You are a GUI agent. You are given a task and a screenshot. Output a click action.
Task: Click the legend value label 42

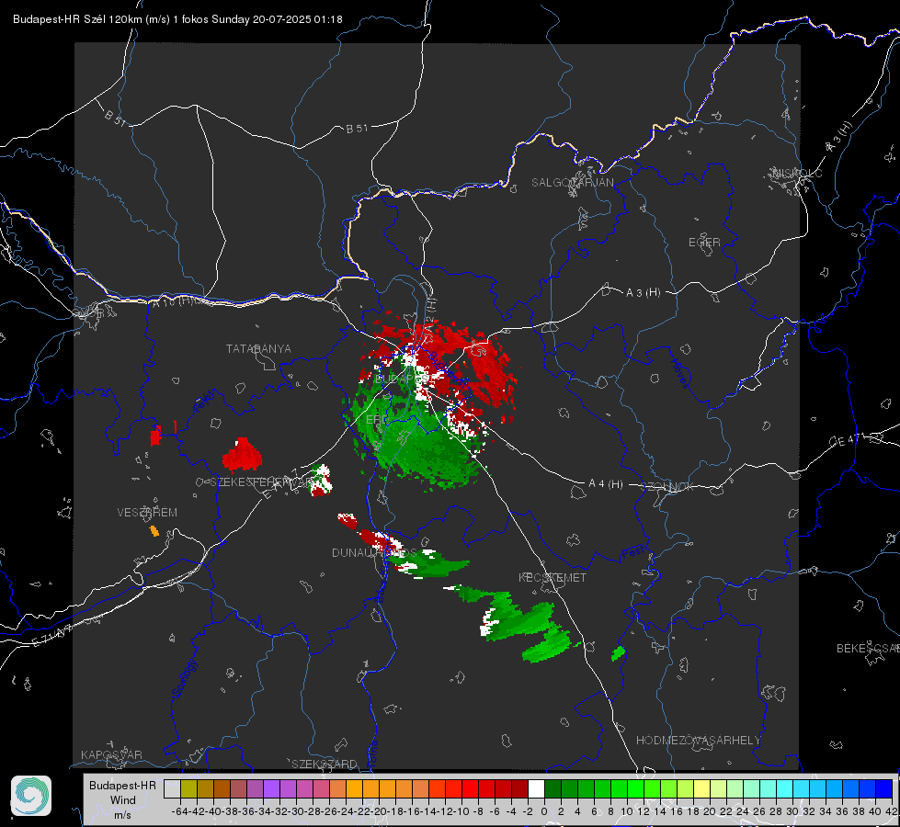click(x=892, y=811)
